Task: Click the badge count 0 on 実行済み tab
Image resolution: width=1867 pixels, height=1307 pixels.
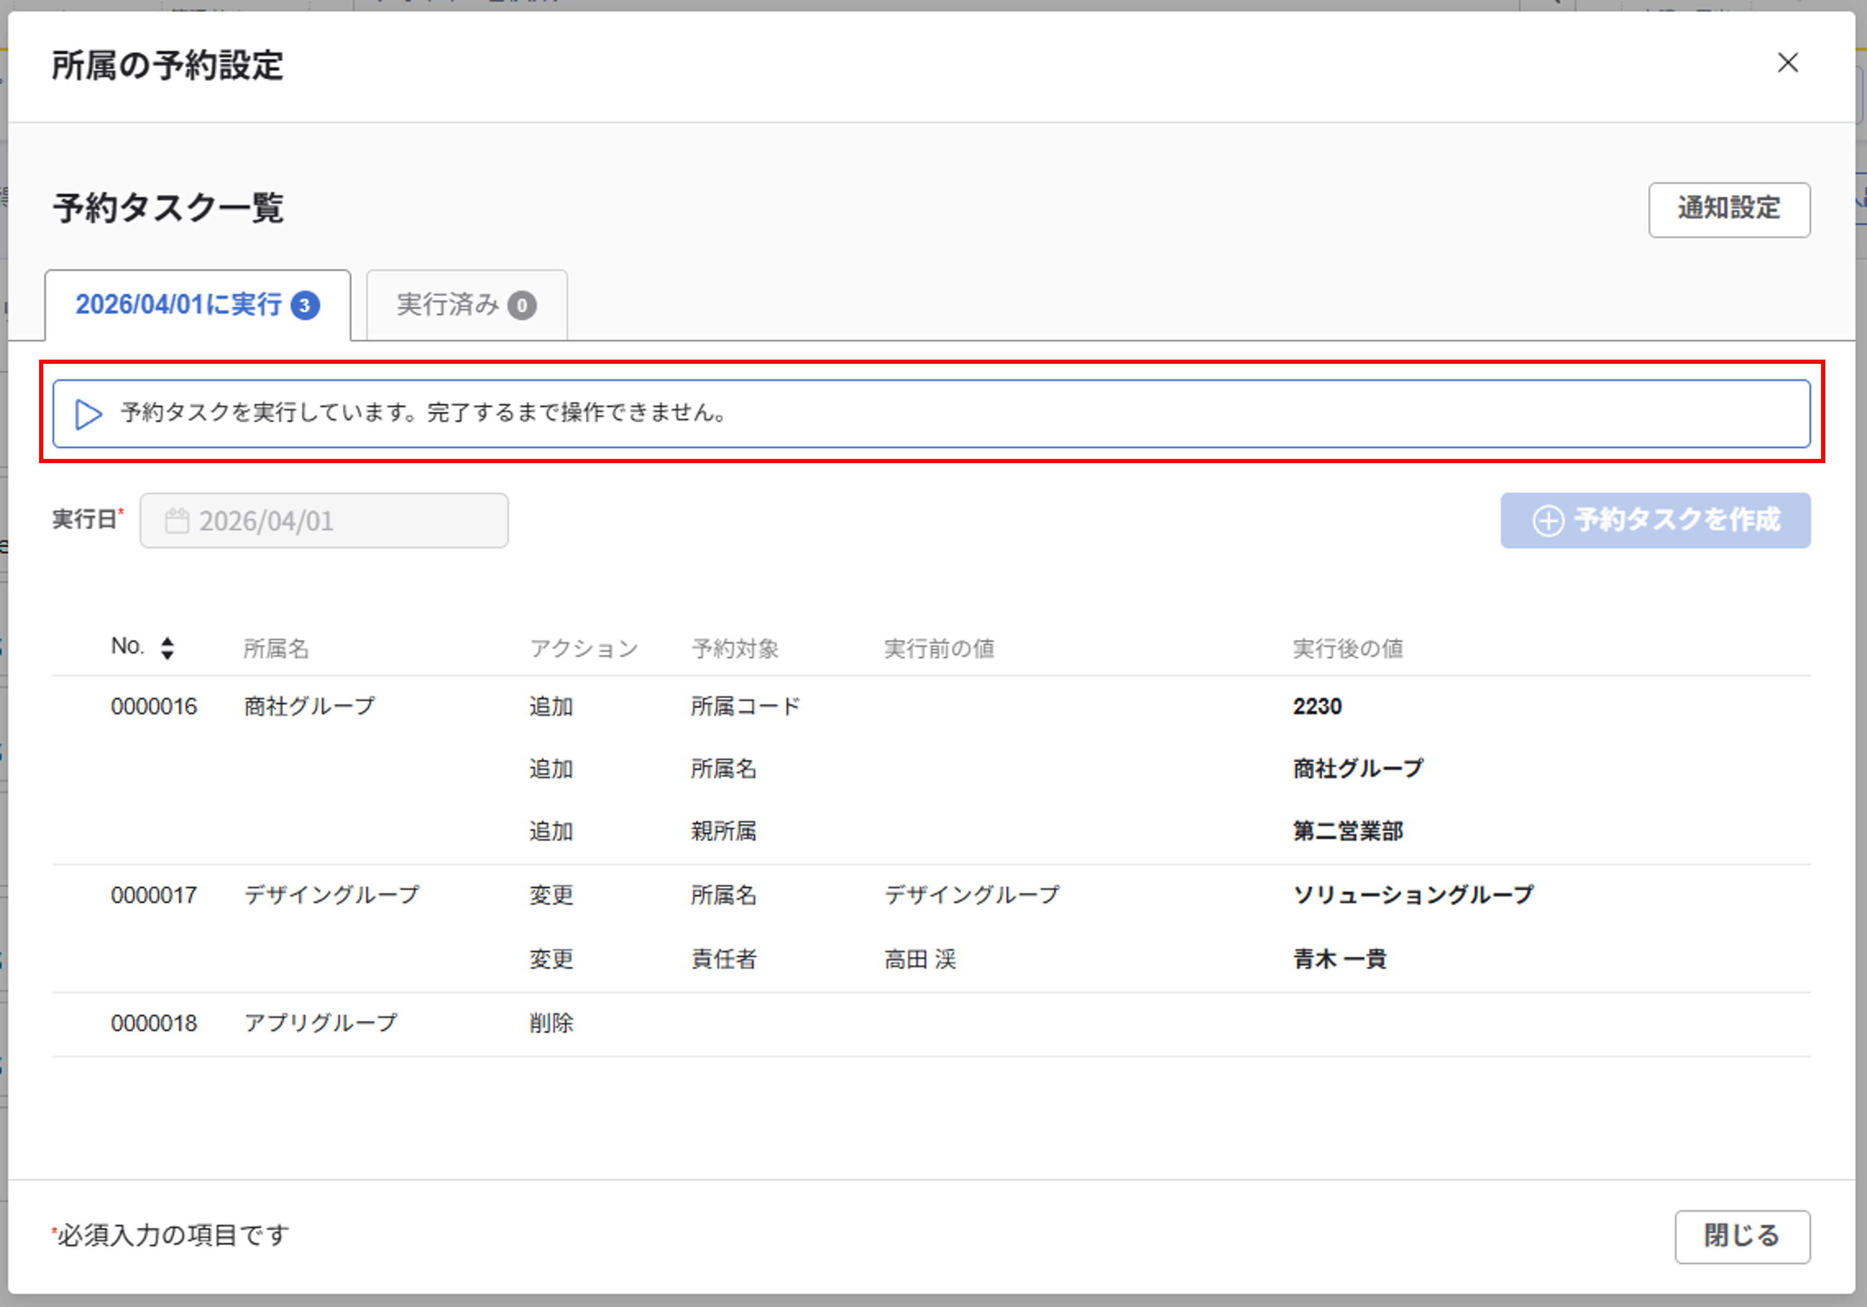Action: [x=521, y=306]
